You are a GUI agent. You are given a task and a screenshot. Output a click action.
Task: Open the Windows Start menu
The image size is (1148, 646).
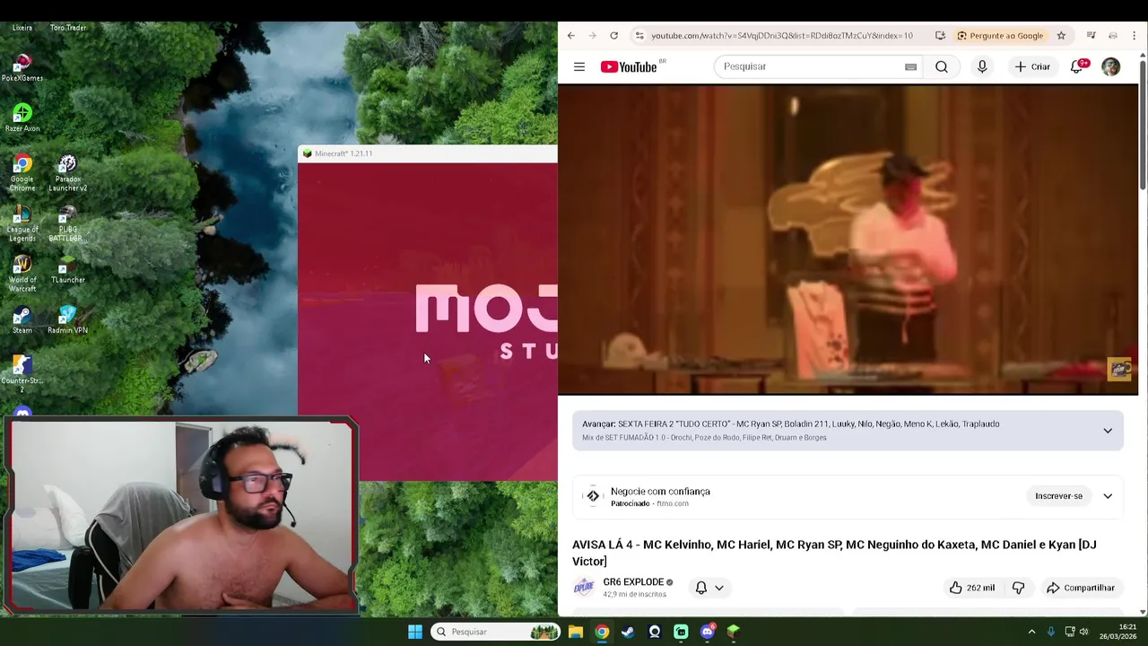[415, 632]
